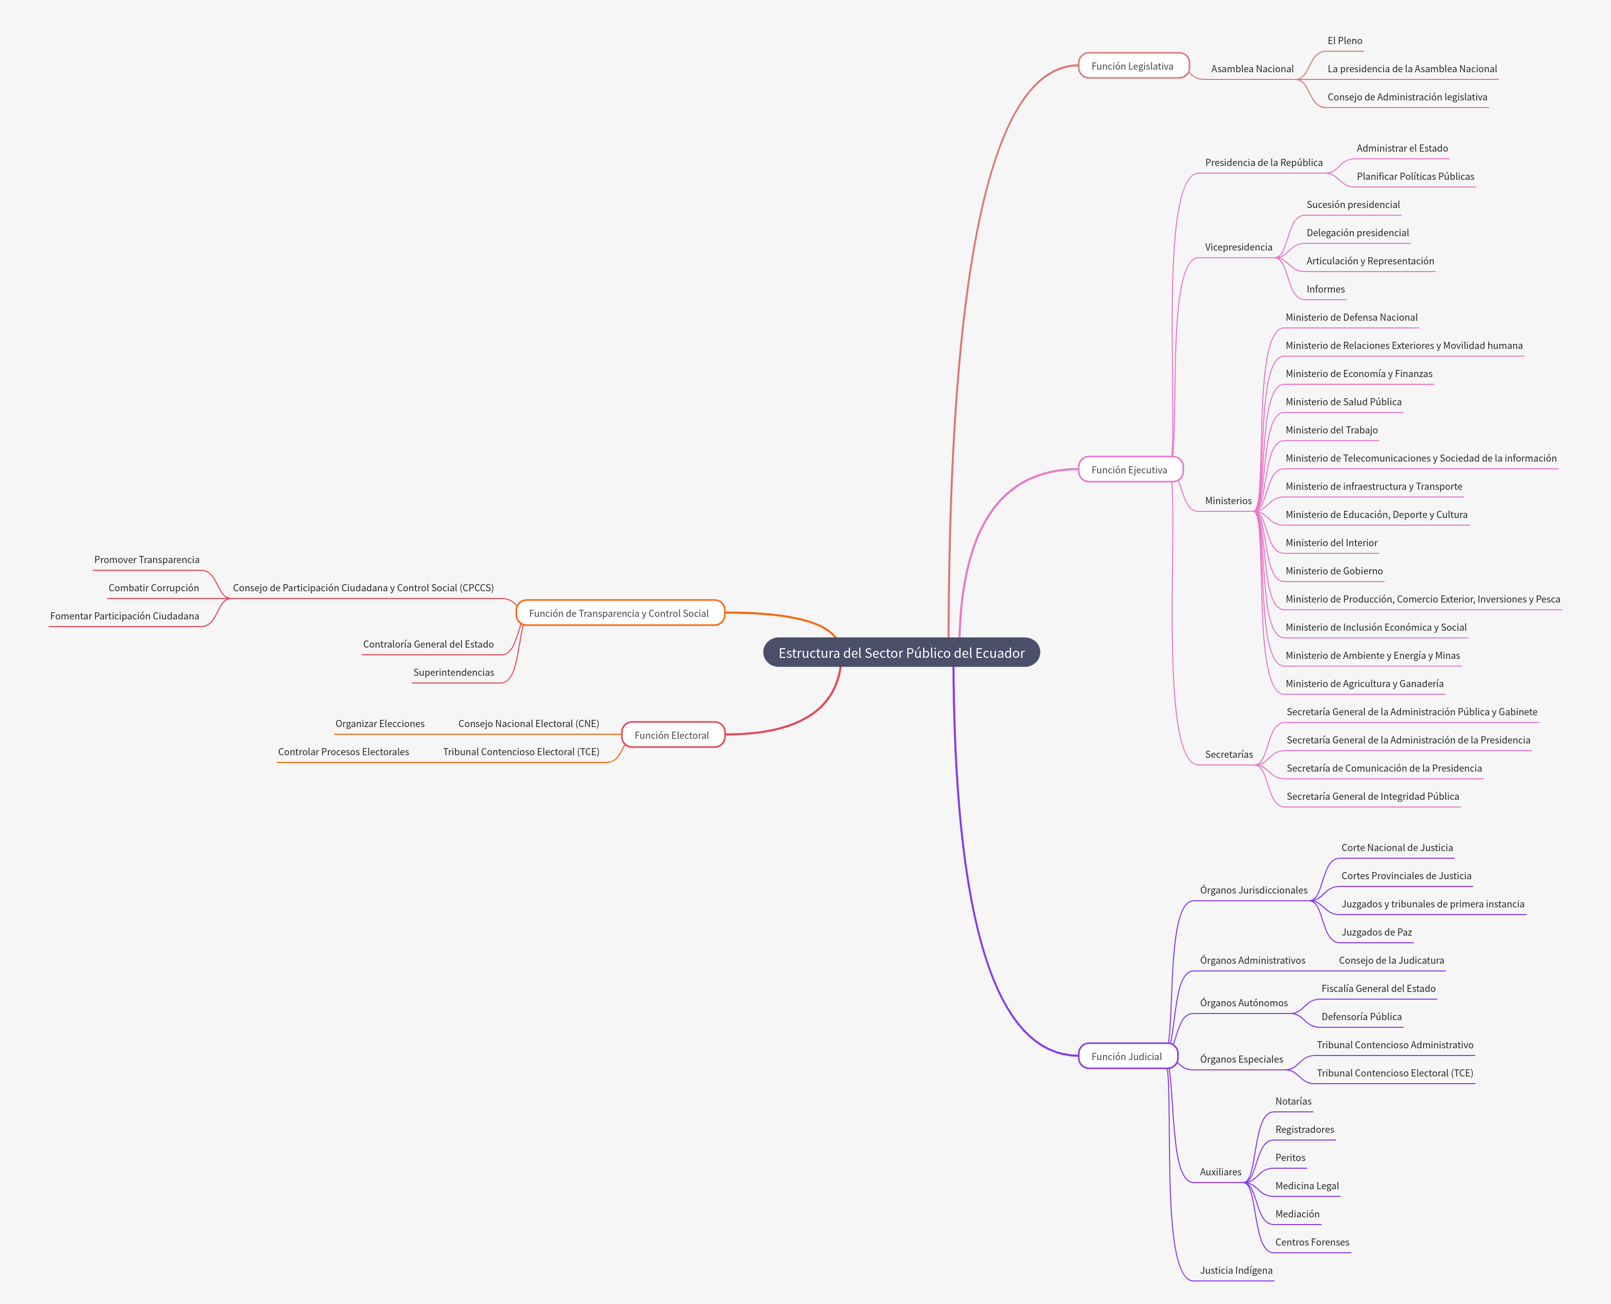Expand the Ministerios branch

[1228, 500]
